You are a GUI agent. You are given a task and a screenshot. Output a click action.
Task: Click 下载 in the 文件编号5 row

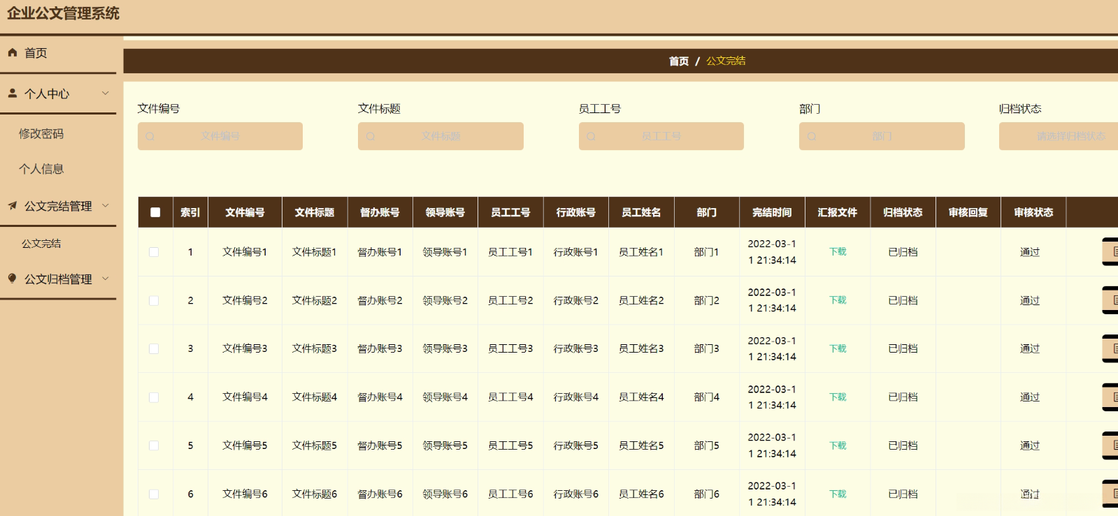[838, 445]
